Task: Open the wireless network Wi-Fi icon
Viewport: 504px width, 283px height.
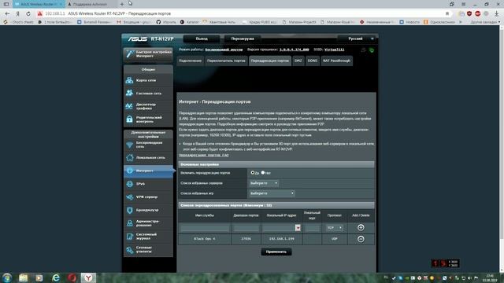Action: [129, 145]
